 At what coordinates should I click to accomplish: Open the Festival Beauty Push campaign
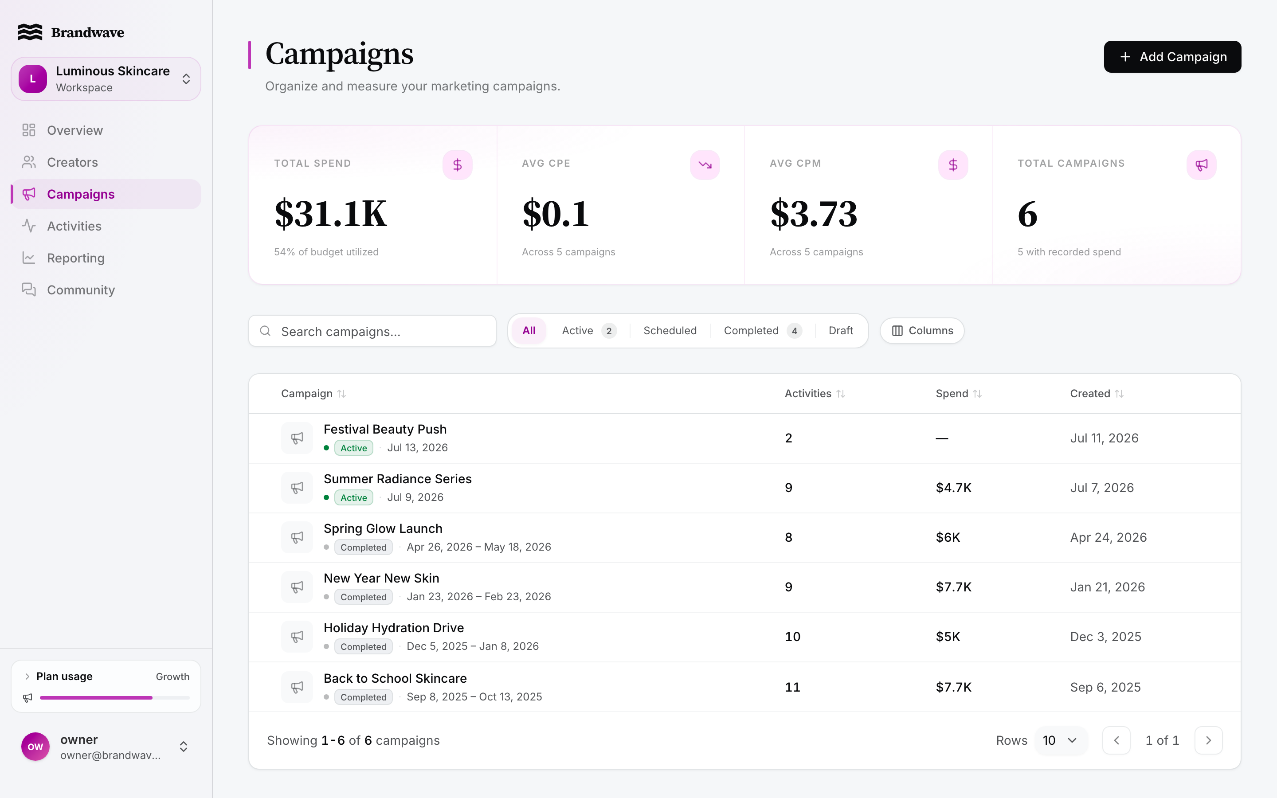tap(385, 429)
